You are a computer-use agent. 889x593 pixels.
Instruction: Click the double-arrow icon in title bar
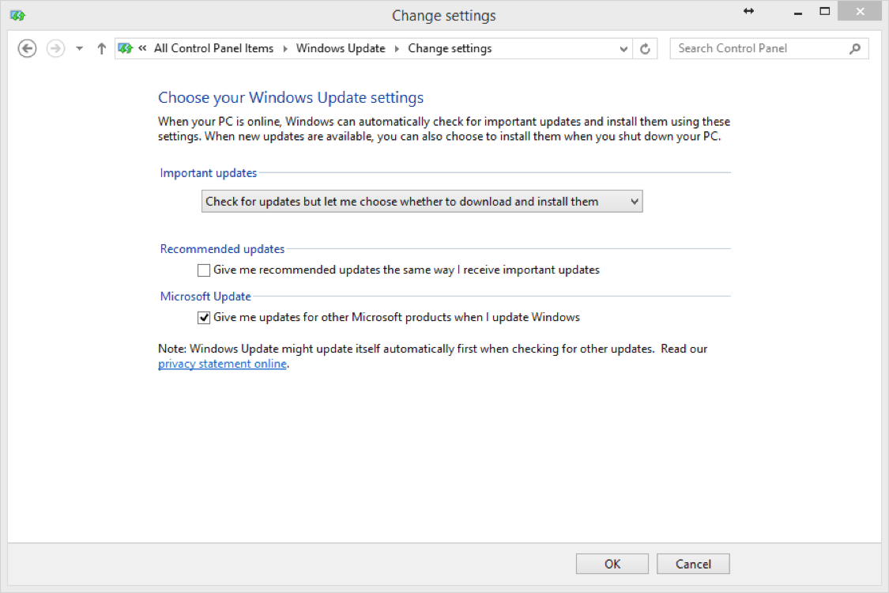tap(748, 11)
